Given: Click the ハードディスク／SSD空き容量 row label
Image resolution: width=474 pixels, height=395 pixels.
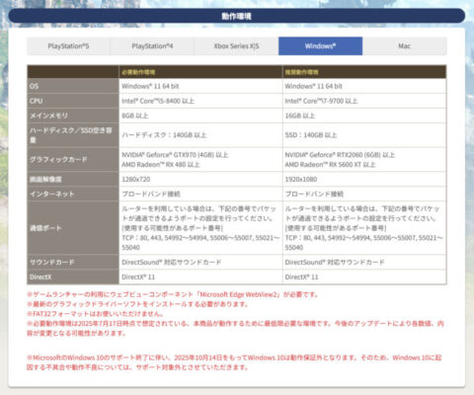Looking at the screenshot, I should 73,135.
